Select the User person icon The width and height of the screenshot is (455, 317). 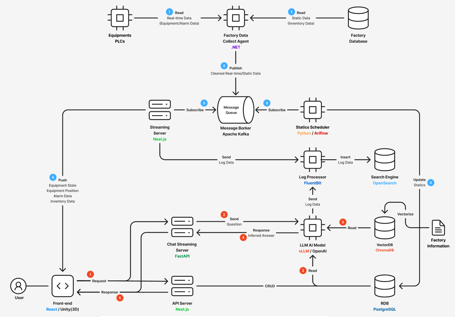[18, 286]
